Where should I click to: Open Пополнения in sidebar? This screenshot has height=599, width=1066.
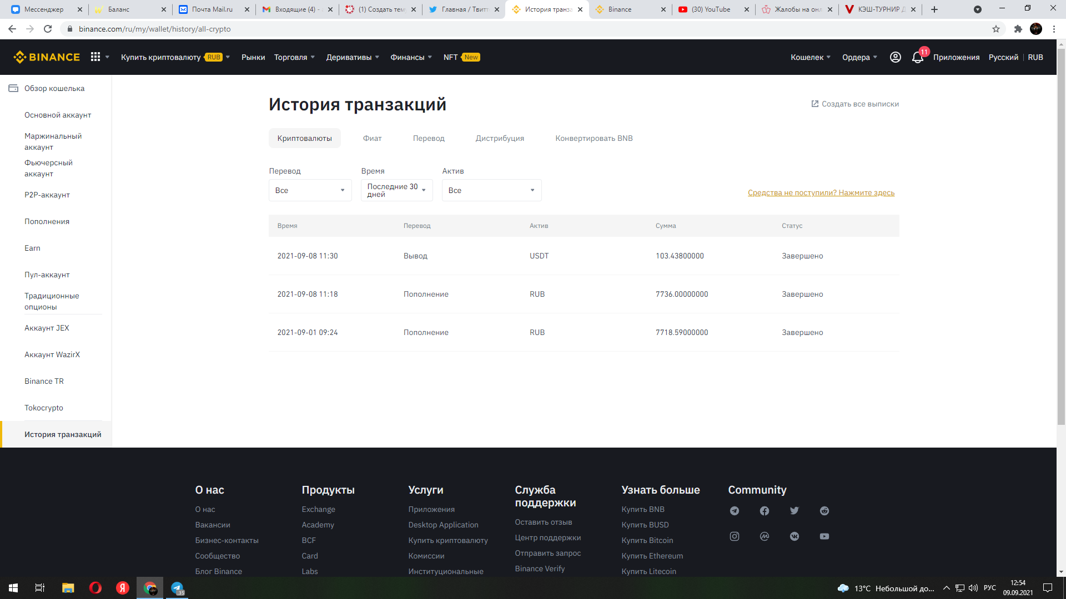tap(47, 221)
